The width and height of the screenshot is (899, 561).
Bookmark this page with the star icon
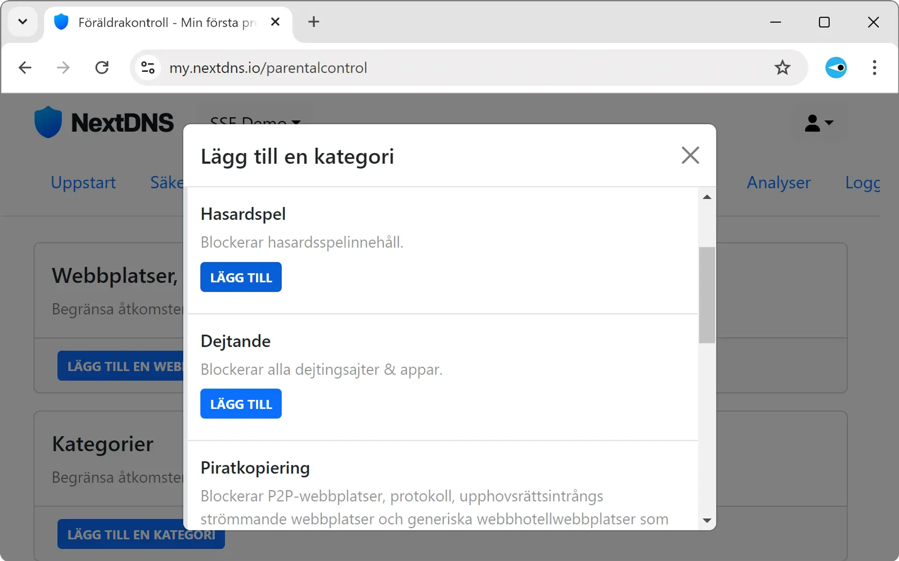[782, 68]
